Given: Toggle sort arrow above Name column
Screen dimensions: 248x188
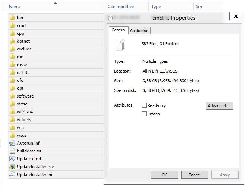Looking at the screenshot, I should click(x=55, y=3).
